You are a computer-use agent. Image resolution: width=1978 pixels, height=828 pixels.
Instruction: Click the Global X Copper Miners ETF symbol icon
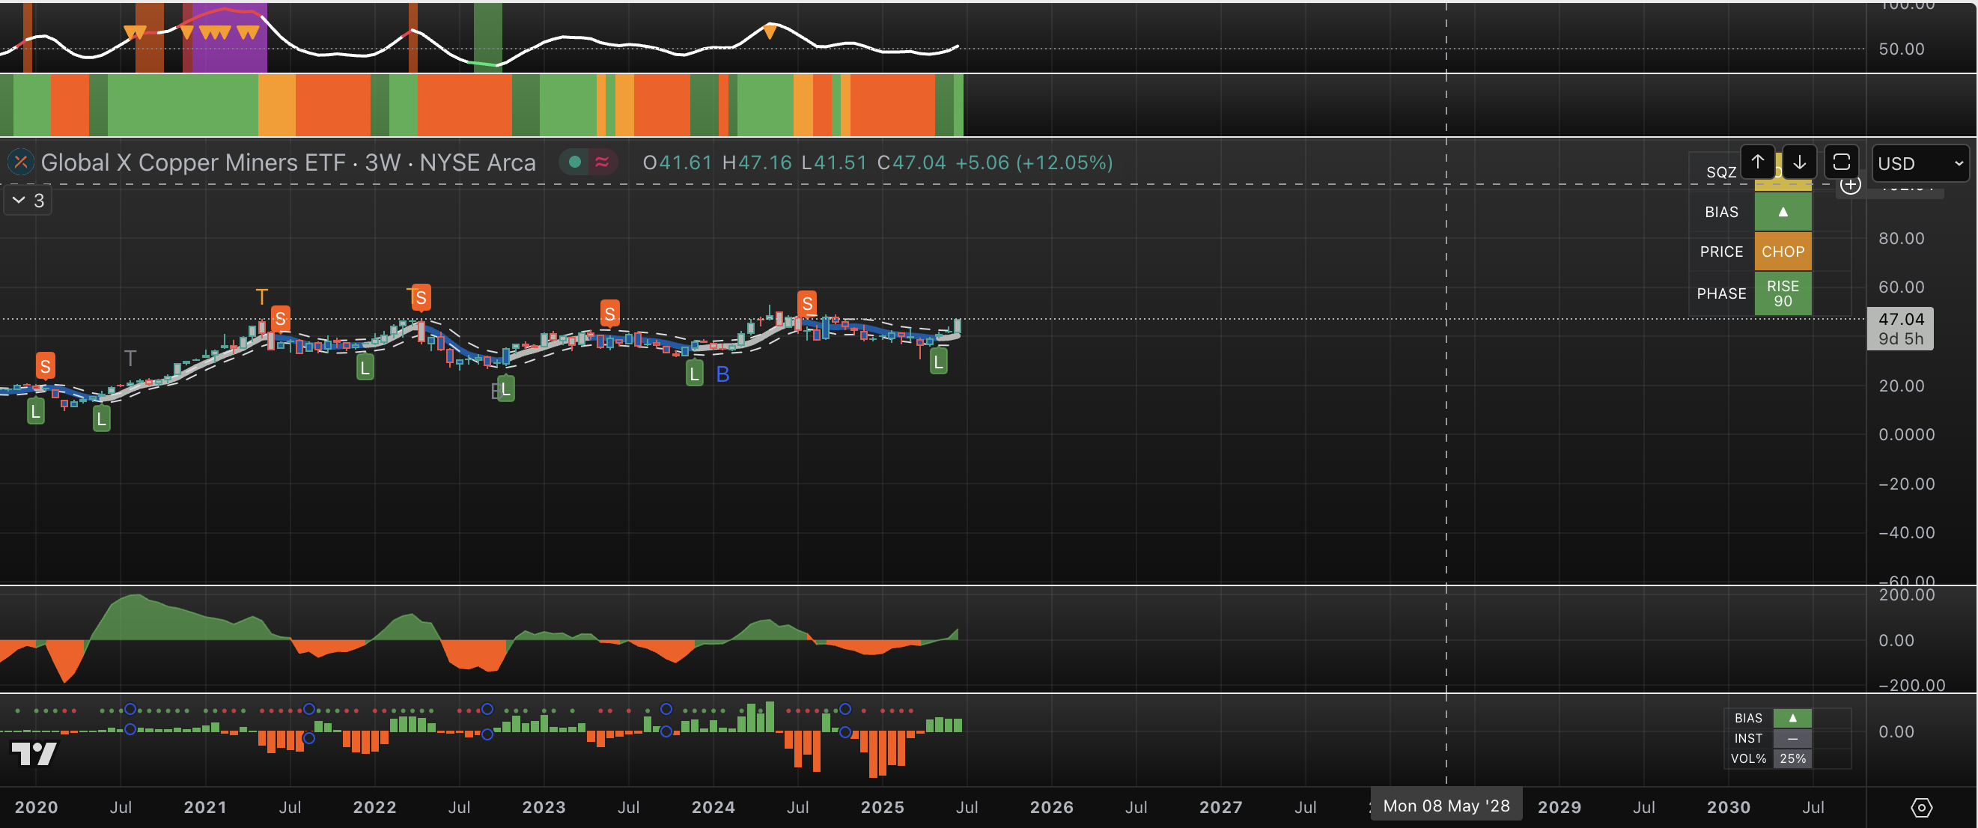pyautogui.click(x=21, y=162)
